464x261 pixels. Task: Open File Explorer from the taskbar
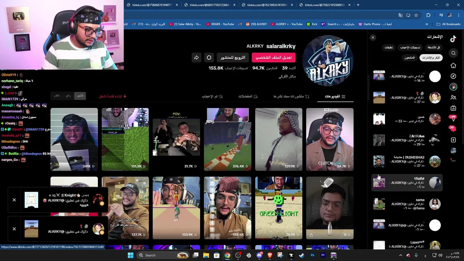coord(206,255)
